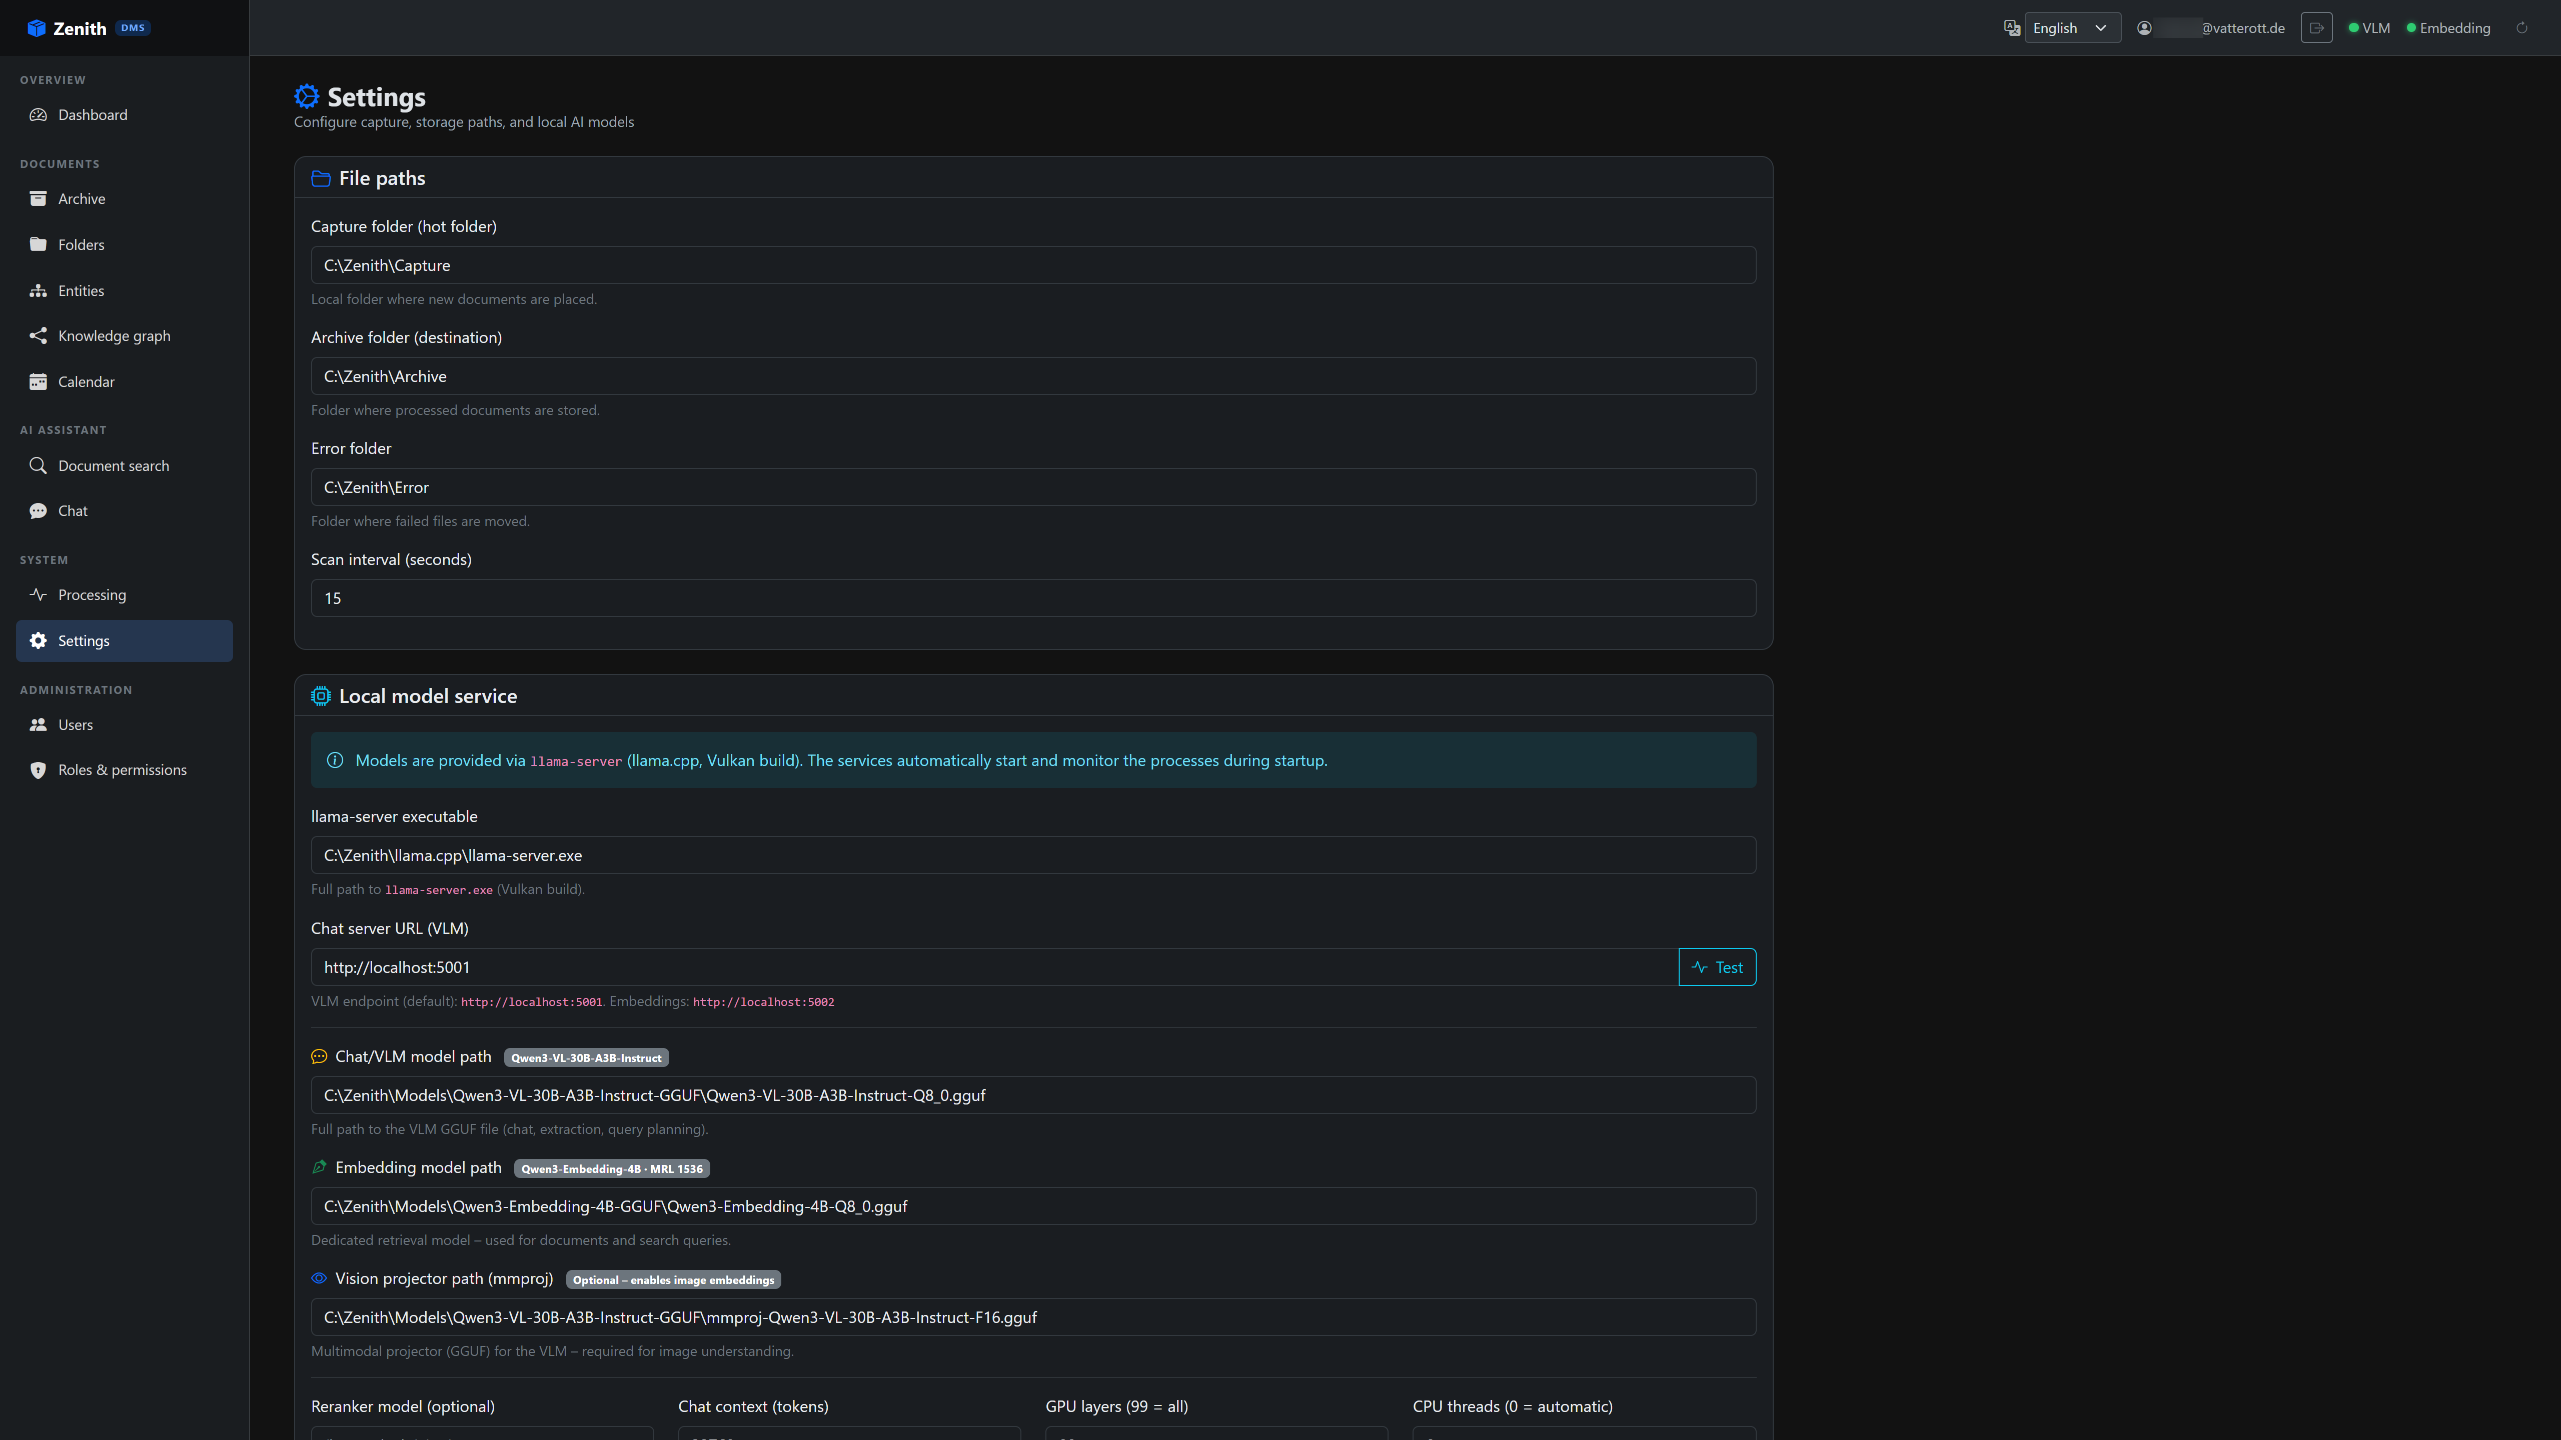Viewport: 2561px width, 1440px height.
Task: Focus the Capture folder input field
Action: [1033, 265]
